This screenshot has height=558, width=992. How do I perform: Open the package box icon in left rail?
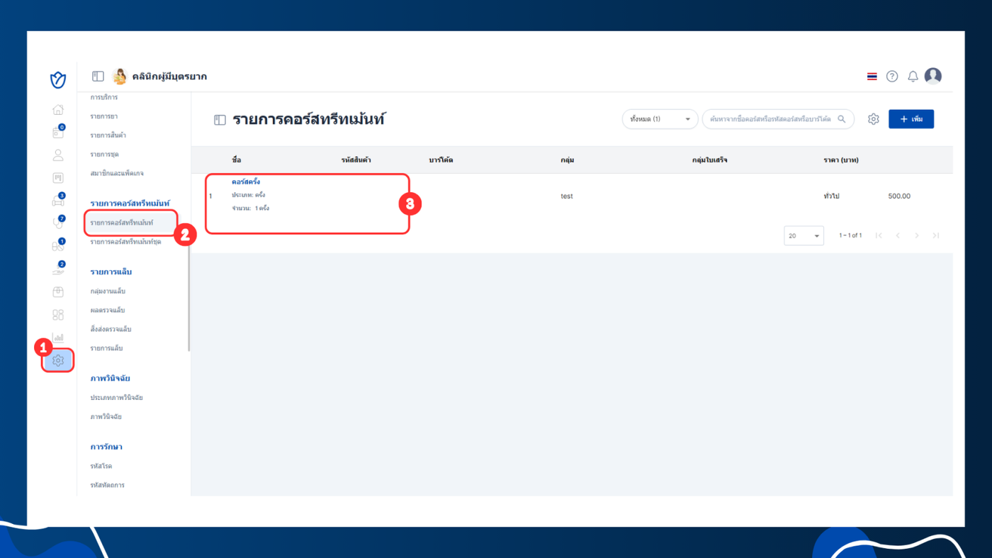coord(58,292)
